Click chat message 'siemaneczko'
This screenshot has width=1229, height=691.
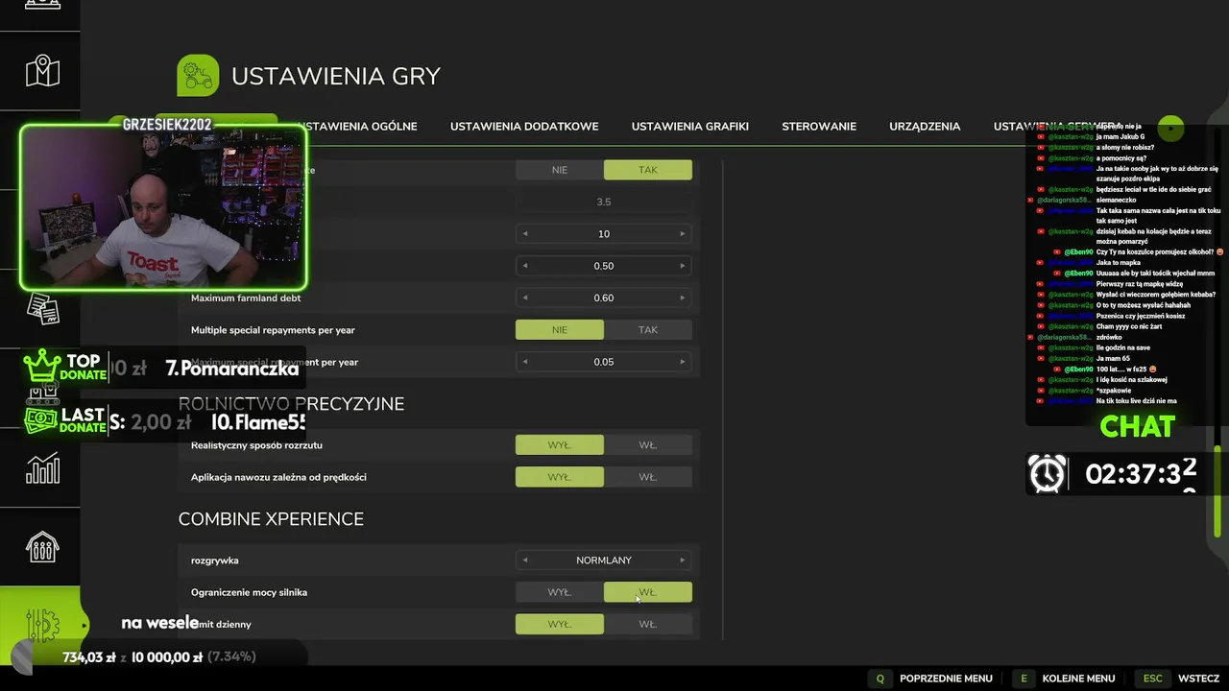(1116, 200)
